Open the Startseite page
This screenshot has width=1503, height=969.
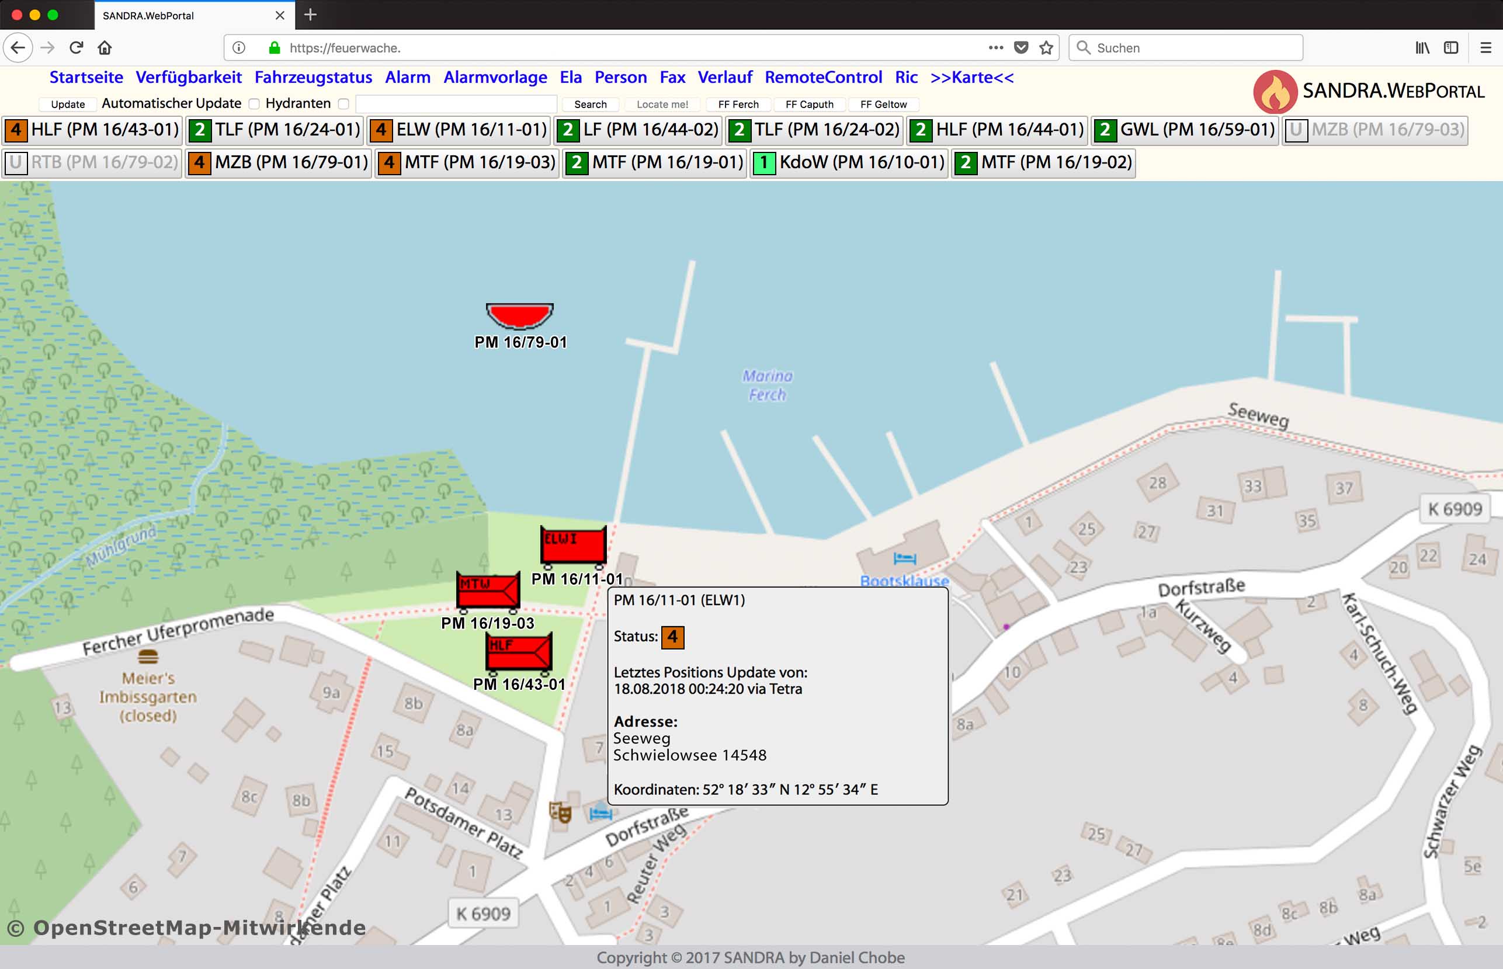[86, 78]
